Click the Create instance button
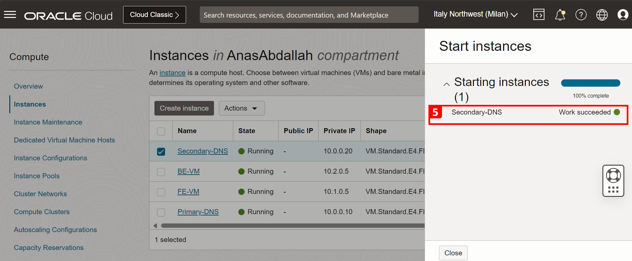The width and height of the screenshot is (632, 261). (184, 108)
